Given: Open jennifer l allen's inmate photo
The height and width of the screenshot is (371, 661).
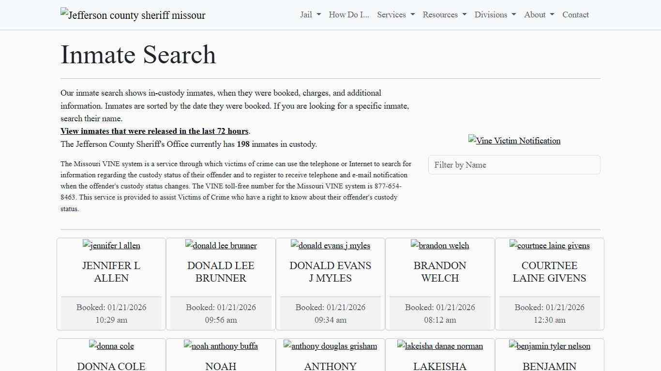Looking at the screenshot, I should [x=111, y=245].
